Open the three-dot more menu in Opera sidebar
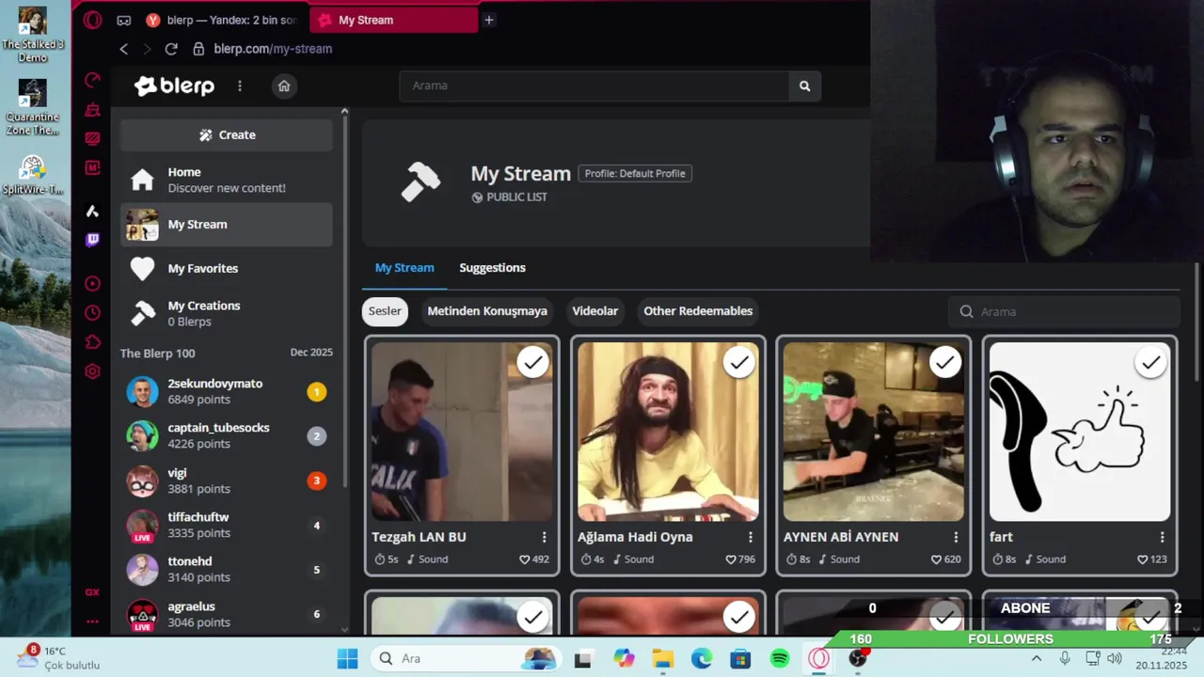 coord(92,622)
